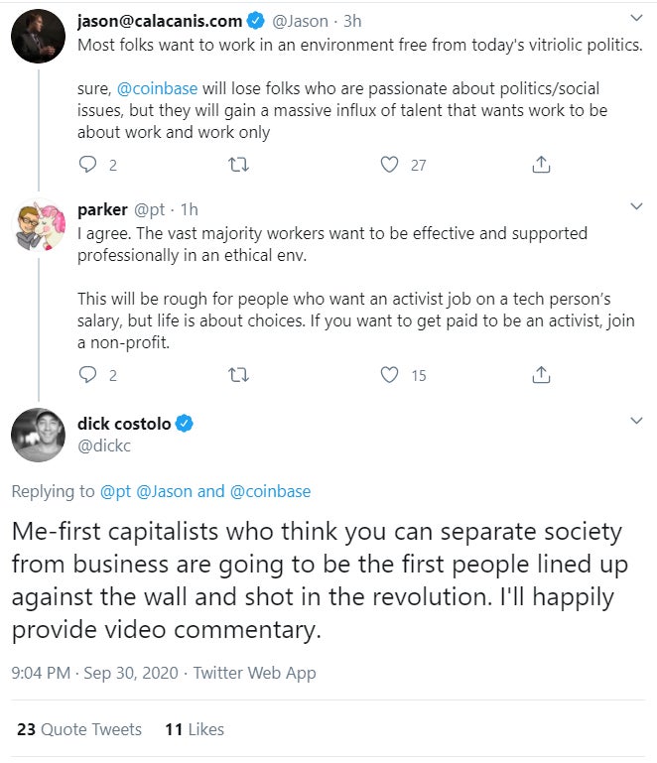657x763 pixels.
Task: Share parker's tweet
Action: coord(541,374)
